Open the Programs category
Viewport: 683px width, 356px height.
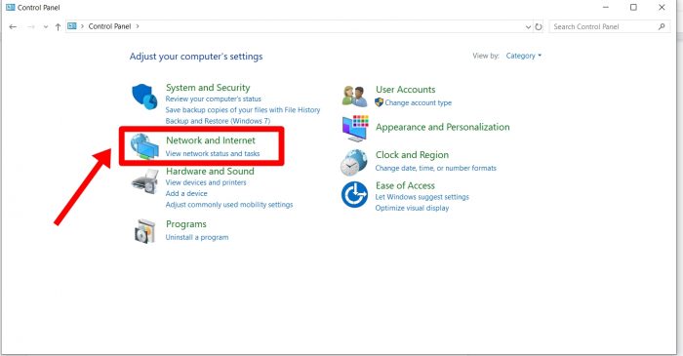(x=186, y=224)
